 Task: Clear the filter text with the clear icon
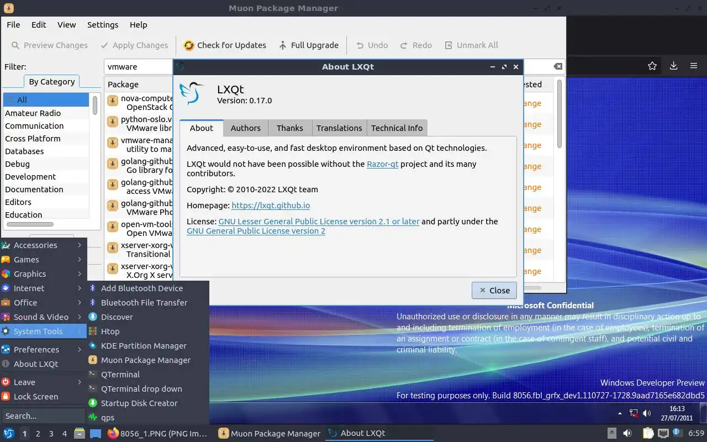[558, 66]
